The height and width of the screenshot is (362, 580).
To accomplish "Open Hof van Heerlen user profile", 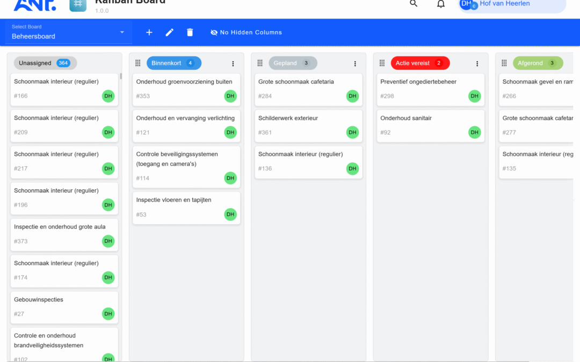I will [x=512, y=4].
